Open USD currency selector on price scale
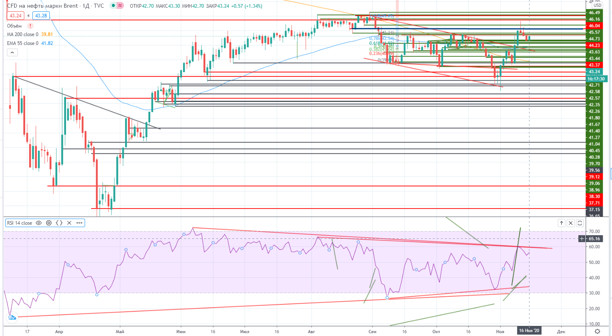Viewport: 612px width, 336px height. tap(597, 5)
